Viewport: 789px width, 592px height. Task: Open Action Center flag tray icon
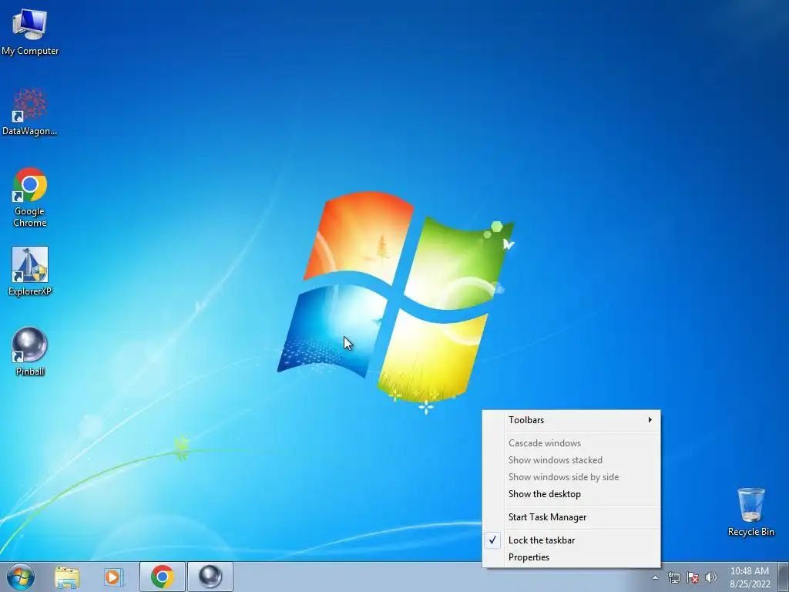[693, 577]
